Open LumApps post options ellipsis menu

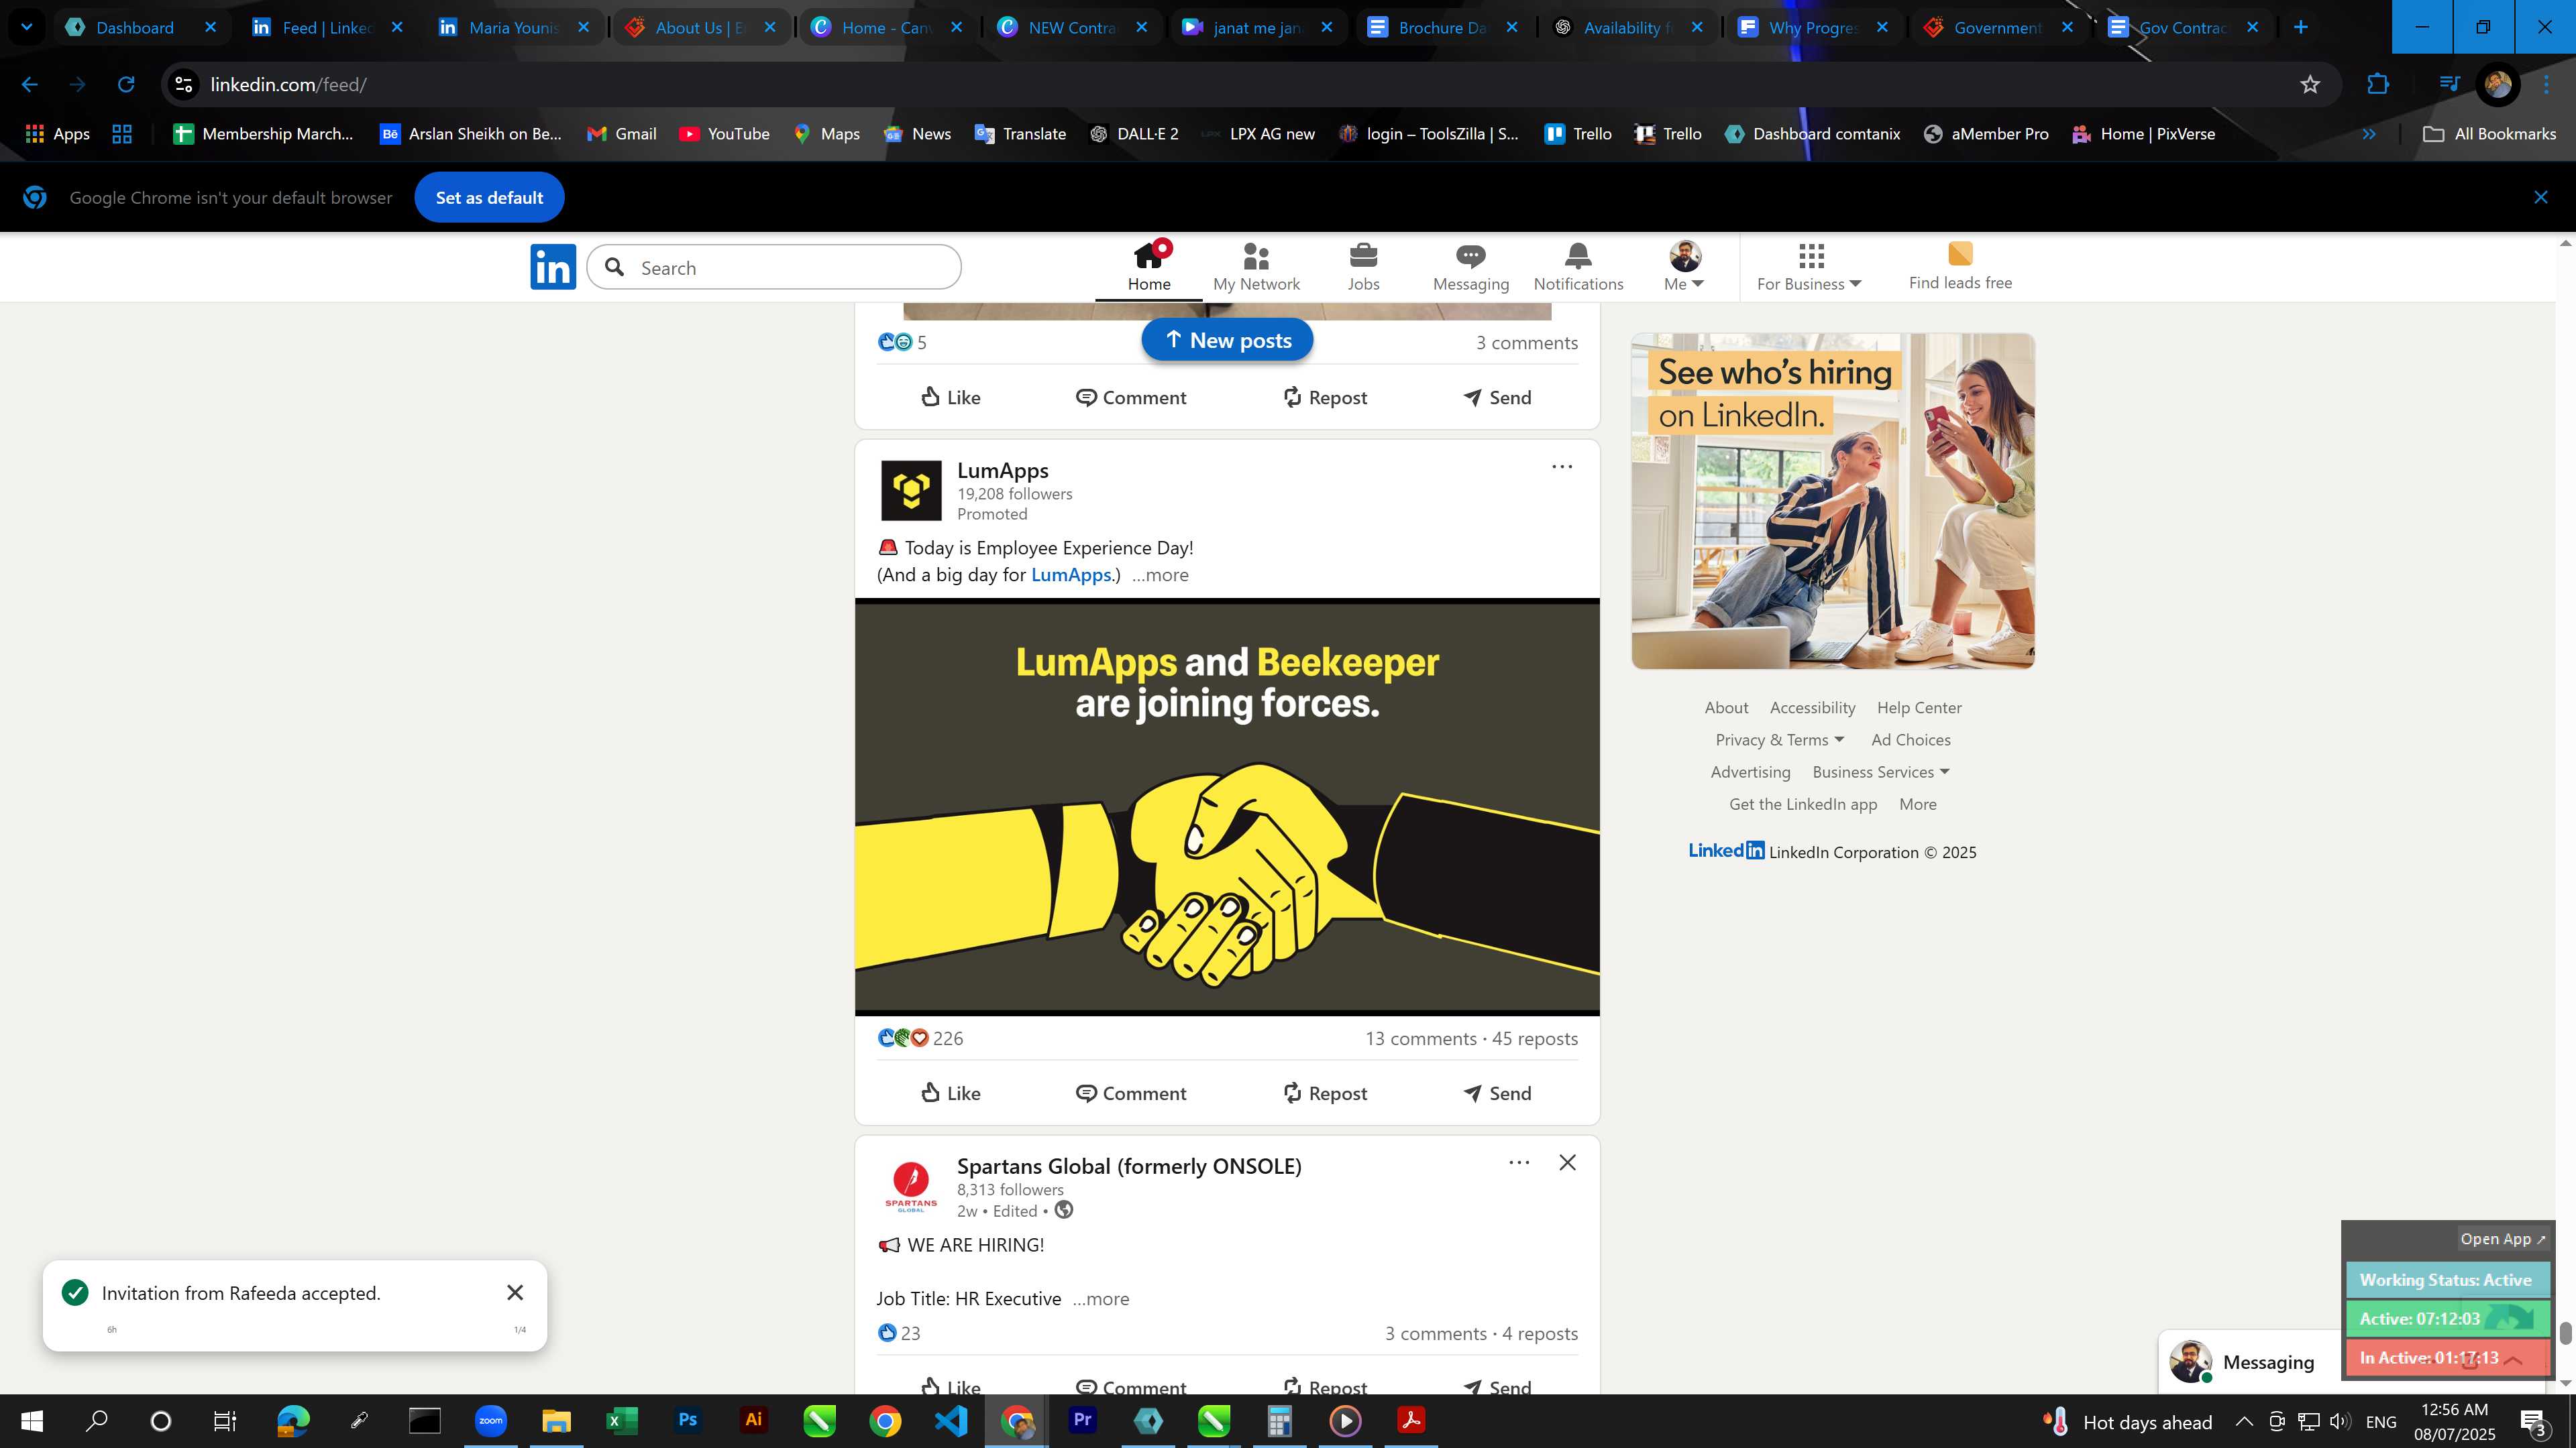[x=1562, y=467]
